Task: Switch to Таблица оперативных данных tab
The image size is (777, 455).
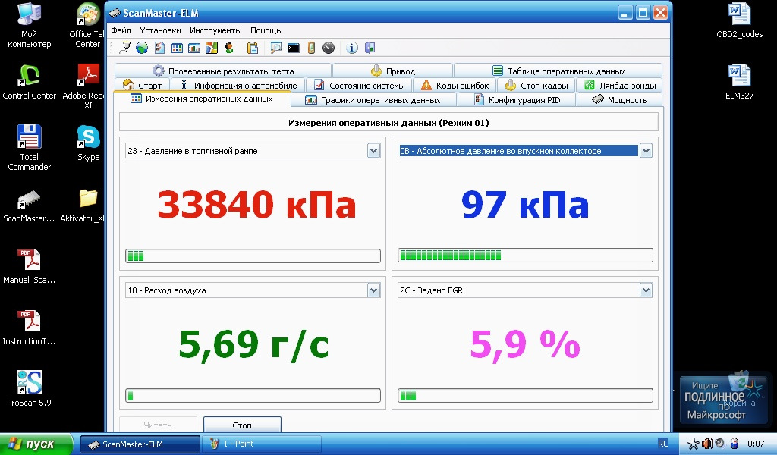Action: click(558, 71)
